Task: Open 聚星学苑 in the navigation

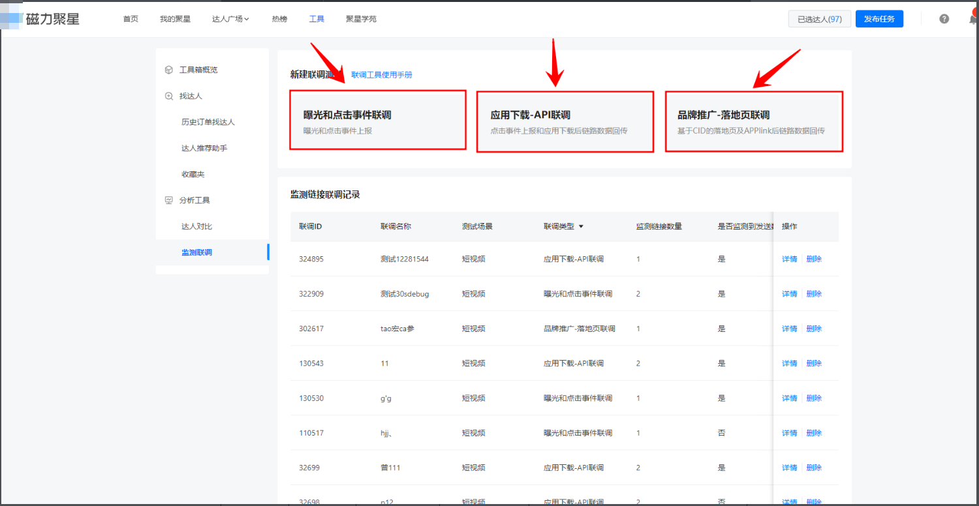Action: pos(361,19)
